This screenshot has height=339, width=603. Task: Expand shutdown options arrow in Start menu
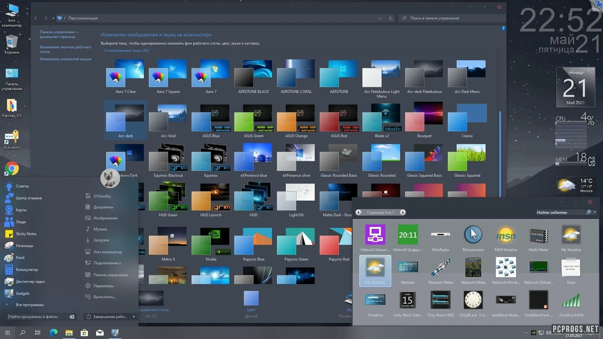(134, 316)
